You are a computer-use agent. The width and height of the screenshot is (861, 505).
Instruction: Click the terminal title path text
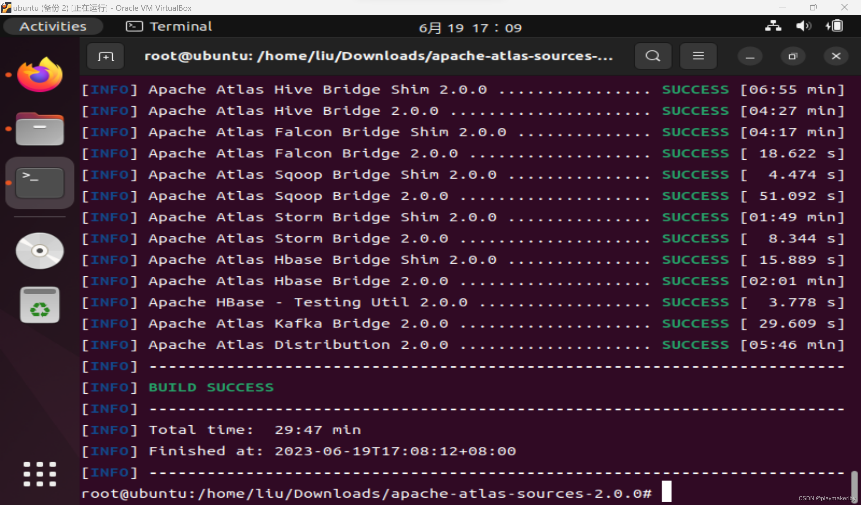(379, 56)
